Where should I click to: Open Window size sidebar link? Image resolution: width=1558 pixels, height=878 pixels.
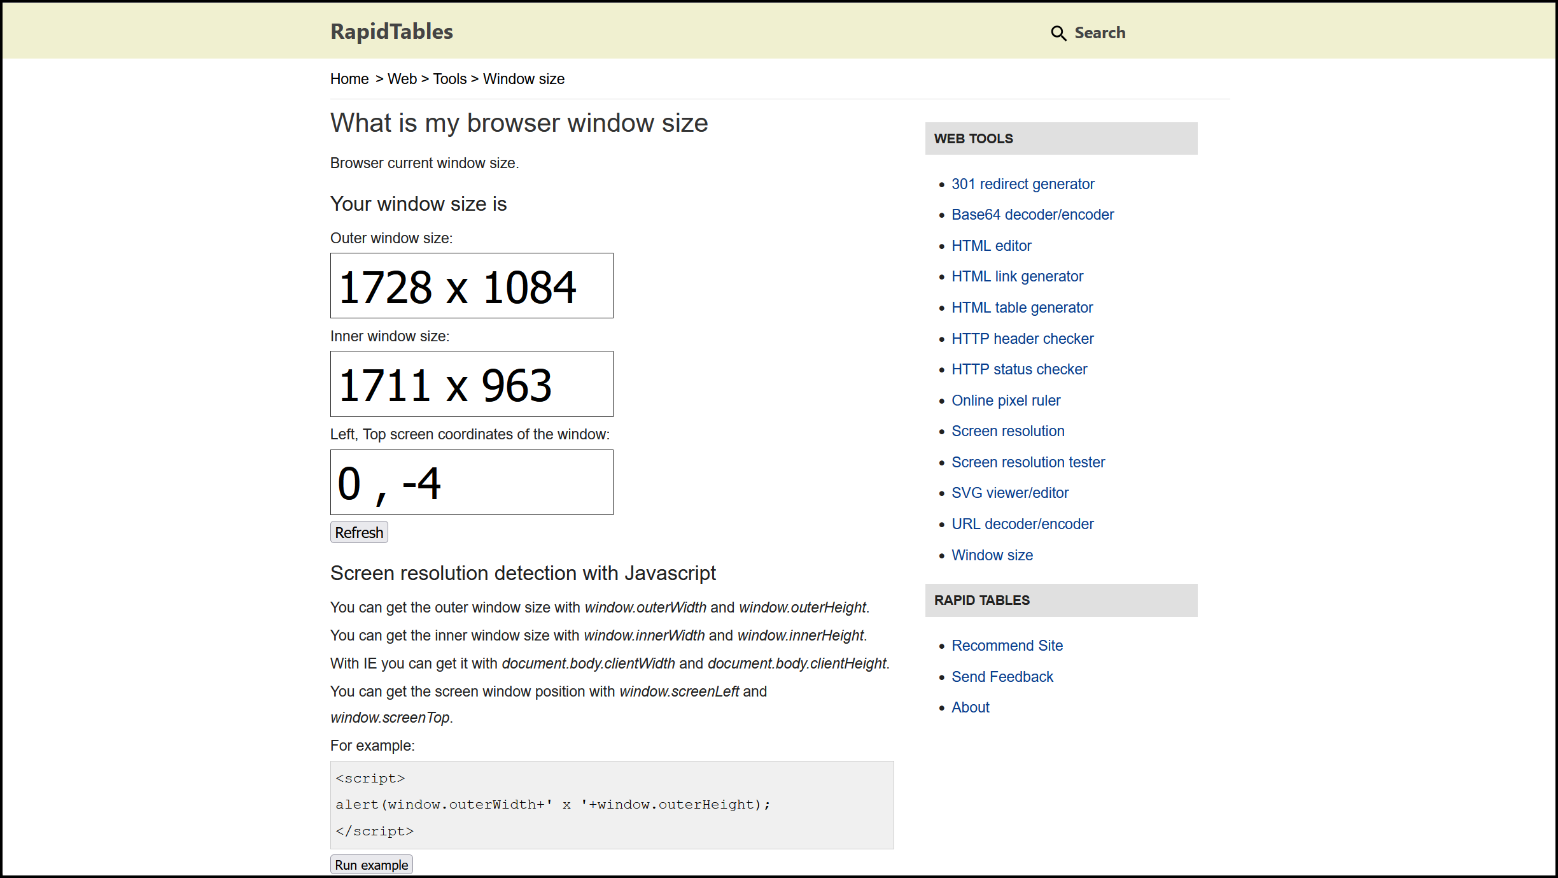pyautogui.click(x=992, y=555)
